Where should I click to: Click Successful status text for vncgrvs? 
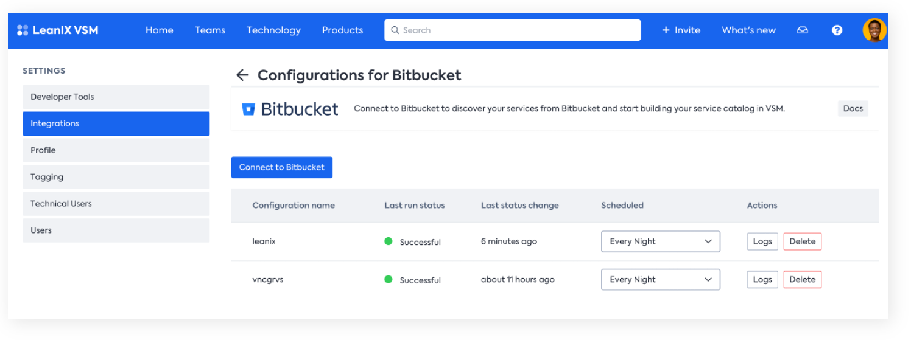(420, 280)
